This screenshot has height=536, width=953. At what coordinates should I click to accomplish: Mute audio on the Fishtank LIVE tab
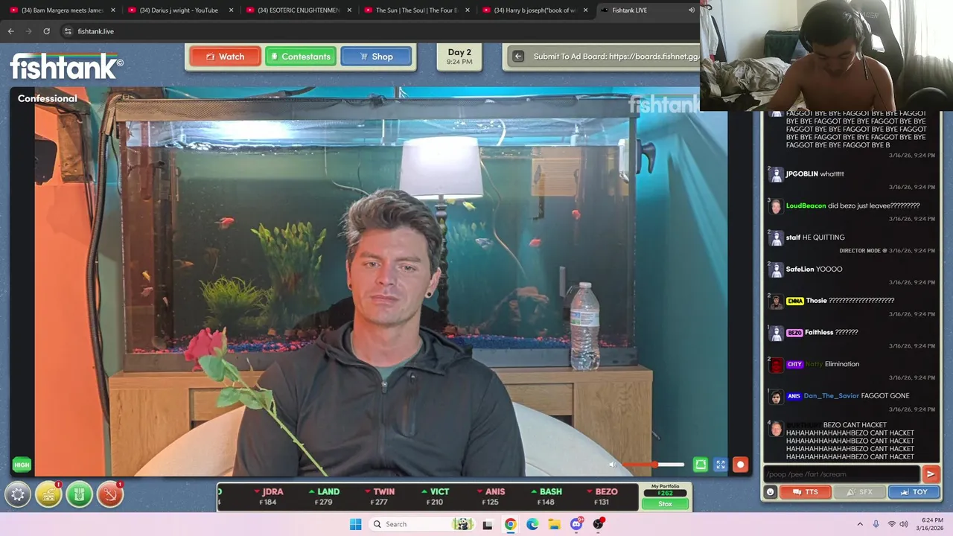(692, 10)
